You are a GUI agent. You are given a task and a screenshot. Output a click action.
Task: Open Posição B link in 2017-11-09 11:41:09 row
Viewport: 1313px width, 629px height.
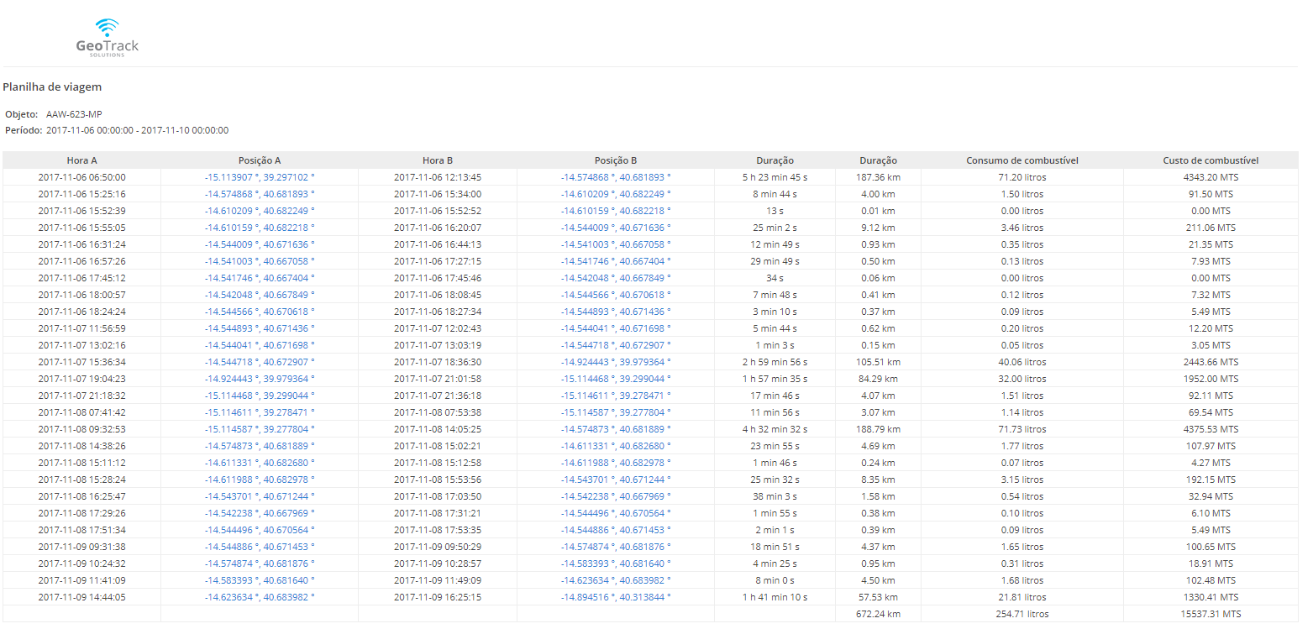coord(615,580)
